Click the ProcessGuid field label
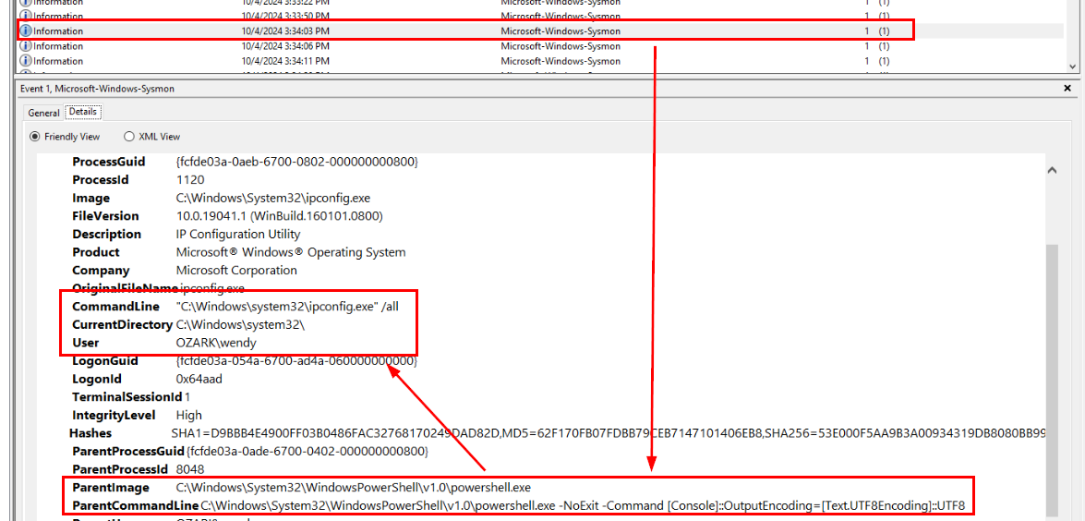1085x521 pixels. 109,162
